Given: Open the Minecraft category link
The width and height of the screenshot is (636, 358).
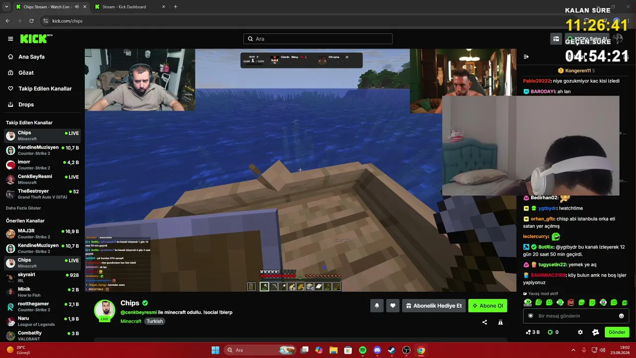Looking at the screenshot, I should (131, 321).
